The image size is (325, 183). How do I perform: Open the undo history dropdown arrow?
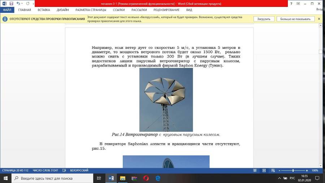[x=22, y=4]
